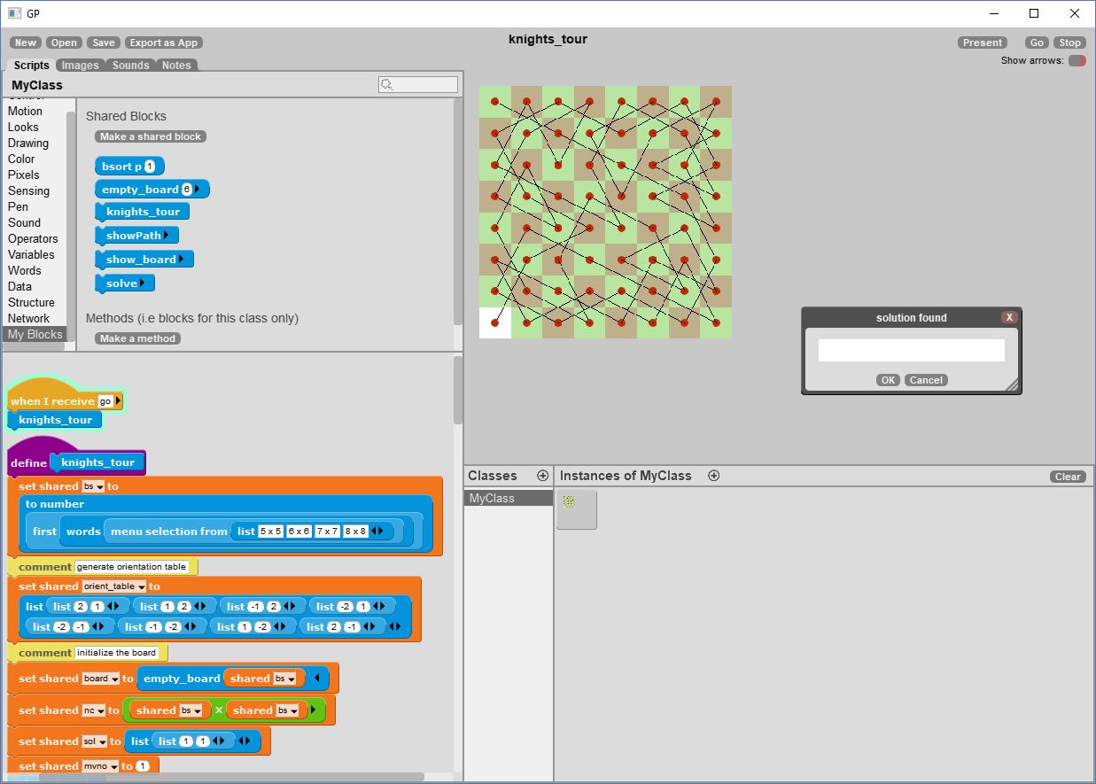Select the Words block category
The image size is (1096, 784).
[x=24, y=270]
